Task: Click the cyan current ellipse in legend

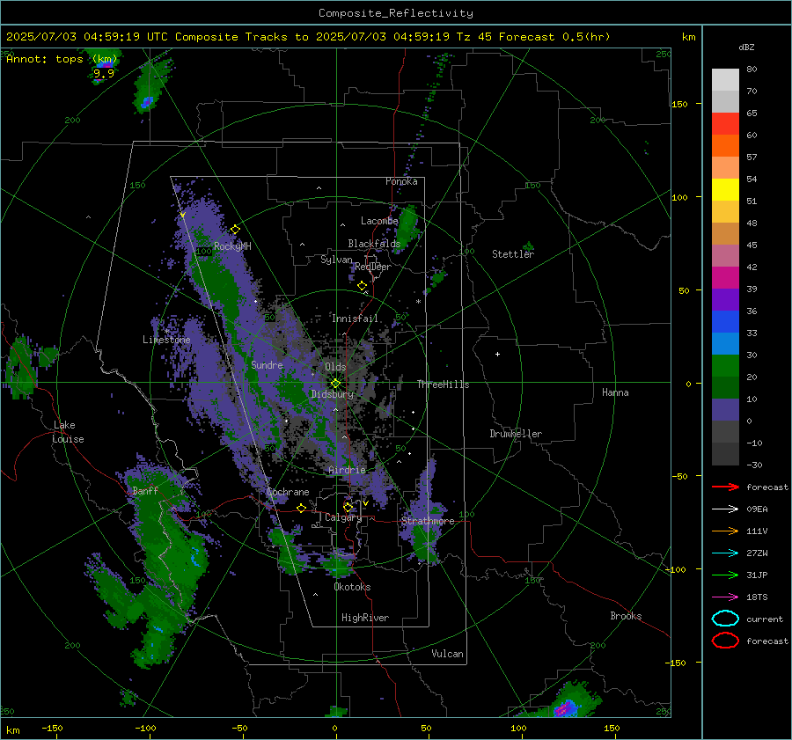Action: click(725, 619)
